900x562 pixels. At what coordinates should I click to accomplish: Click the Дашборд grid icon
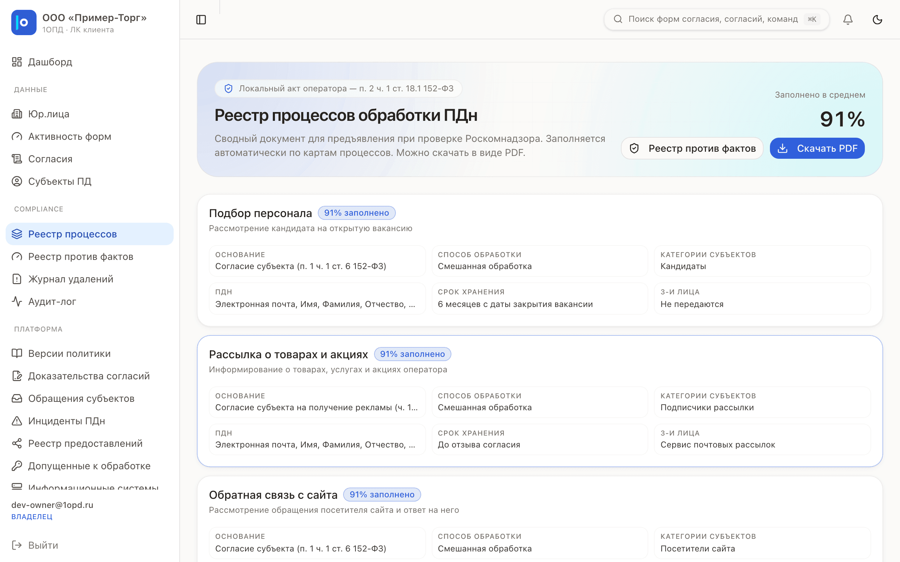click(17, 62)
